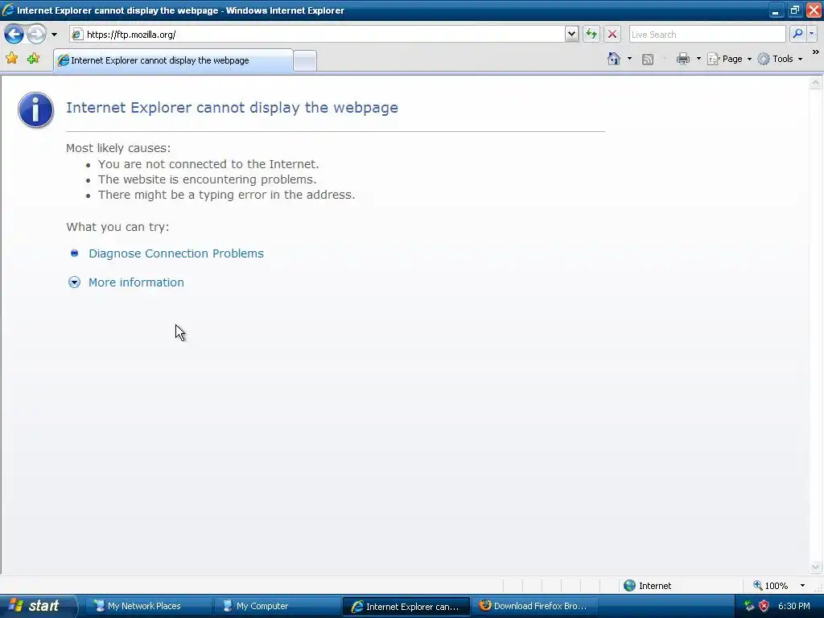Click 'There might be a typing error' text

[x=226, y=195]
